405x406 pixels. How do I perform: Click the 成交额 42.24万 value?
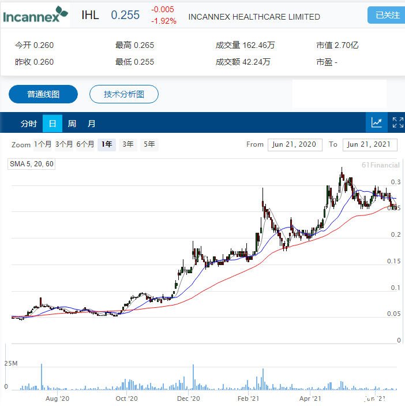(243, 62)
